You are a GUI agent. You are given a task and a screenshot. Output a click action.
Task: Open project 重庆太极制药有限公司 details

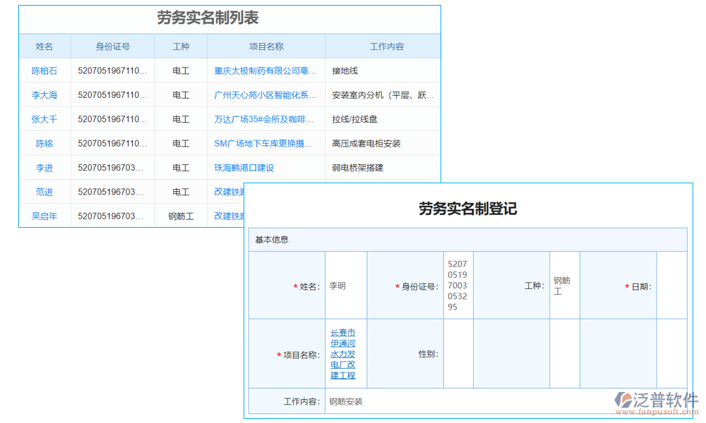tap(265, 70)
